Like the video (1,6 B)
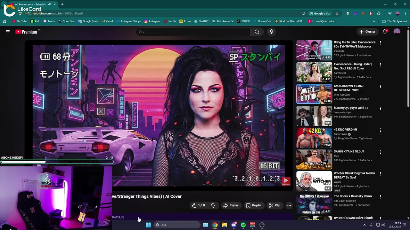The image size is (410, 230). 198,205
